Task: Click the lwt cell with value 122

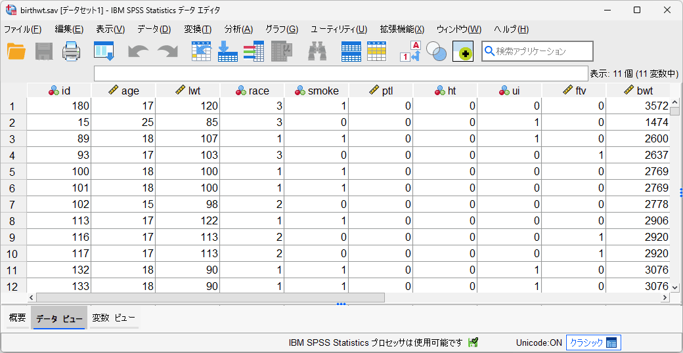Action: pos(188,221)
